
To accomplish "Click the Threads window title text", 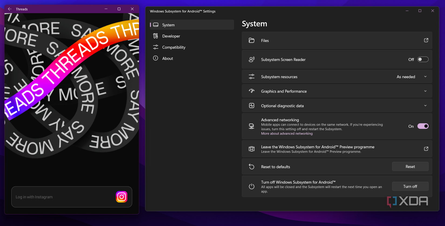I will point(22,9).
